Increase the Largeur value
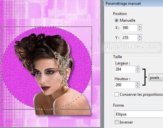 pos(138,68)
